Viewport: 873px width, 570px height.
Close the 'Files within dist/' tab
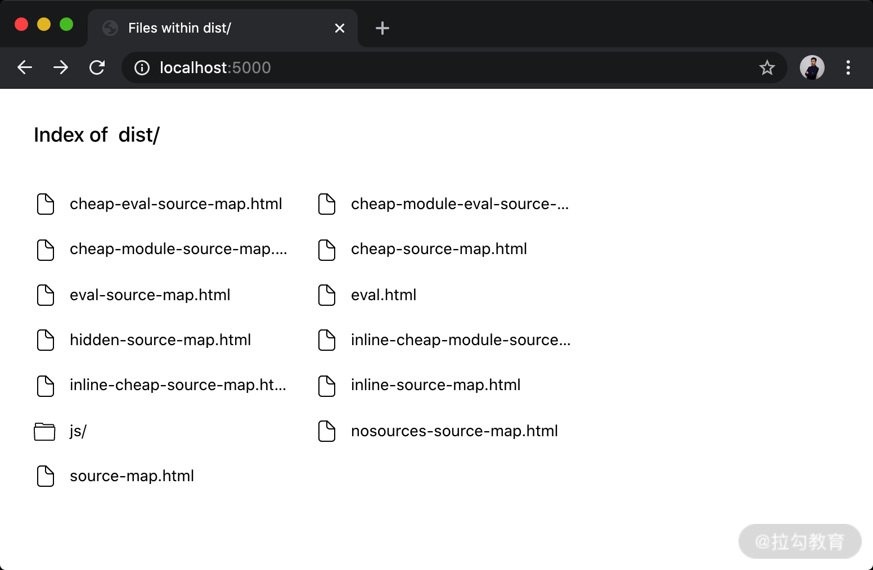click(339, 28)
